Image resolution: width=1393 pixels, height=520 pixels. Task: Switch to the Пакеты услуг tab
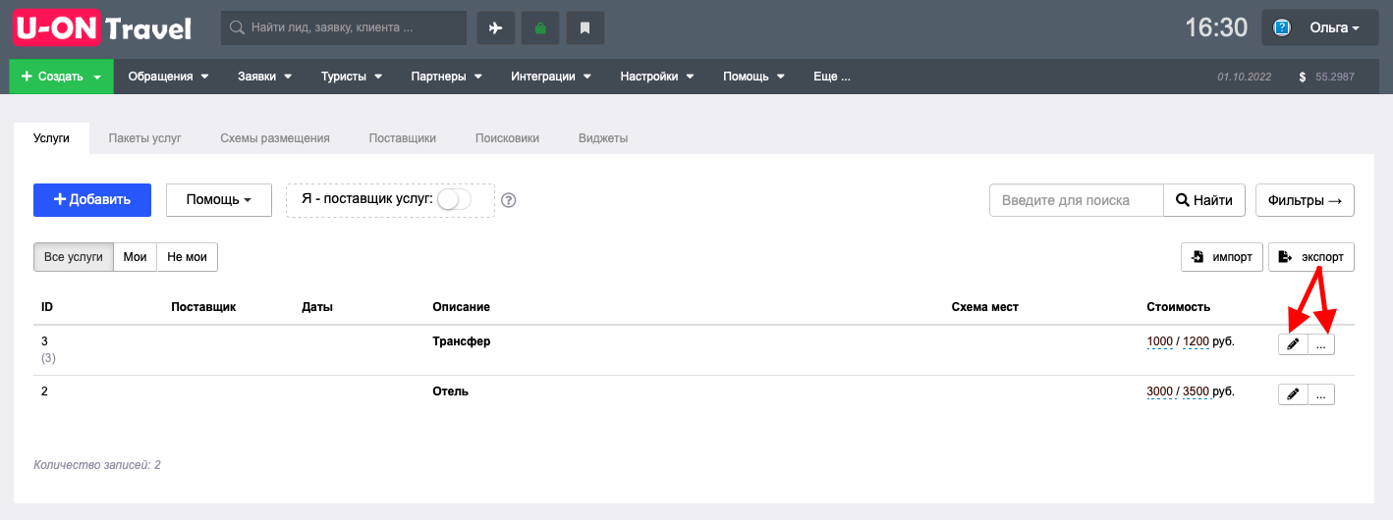coord(145,138)
